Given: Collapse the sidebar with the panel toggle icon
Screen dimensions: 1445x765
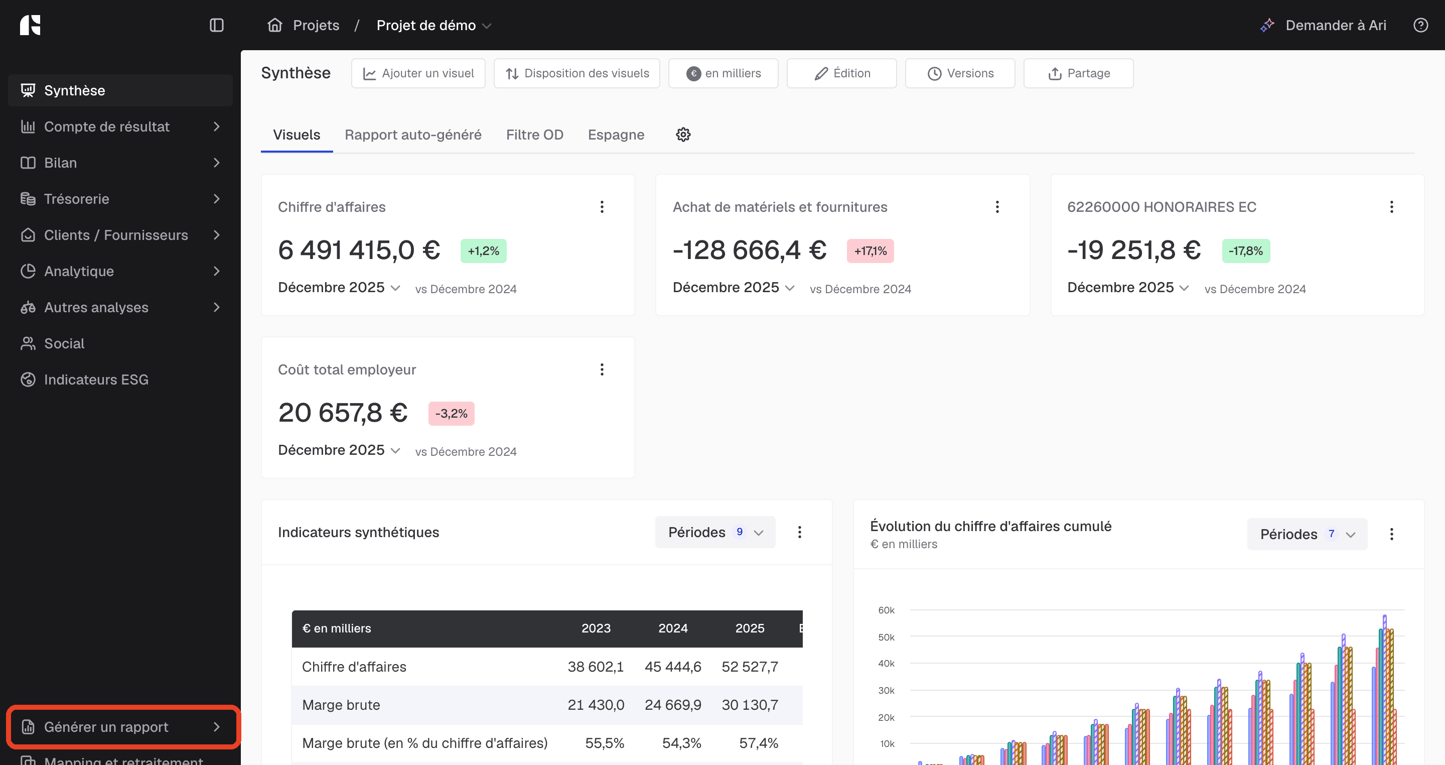Looking at the screenshot, I should tap(217, 25).
